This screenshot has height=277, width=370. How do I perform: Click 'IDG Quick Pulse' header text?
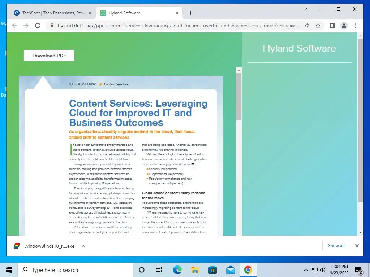click(82, 84)
